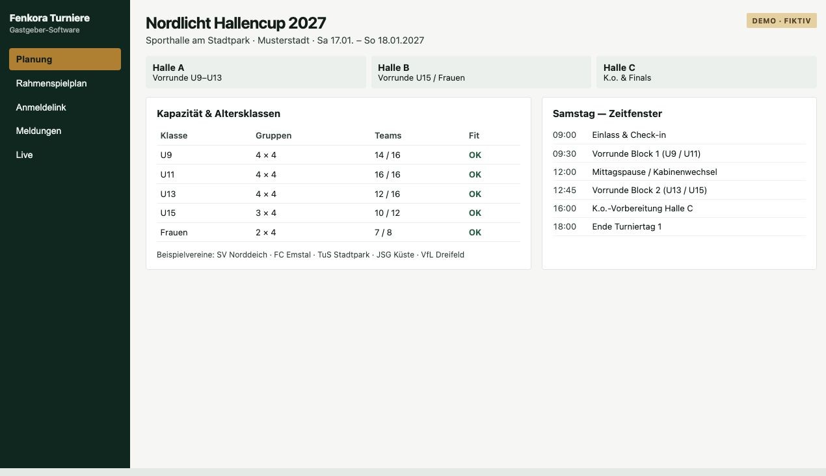Viewport: 826px width, 476px height.
Task: Click the Klasse column header
Action: click(x=174, y=136)
